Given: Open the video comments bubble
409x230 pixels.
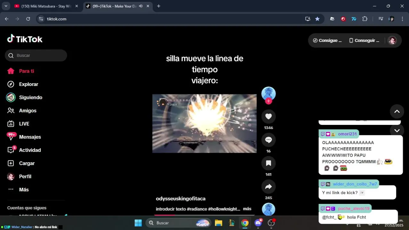Looking at the screenshot, I should [269, 140].
